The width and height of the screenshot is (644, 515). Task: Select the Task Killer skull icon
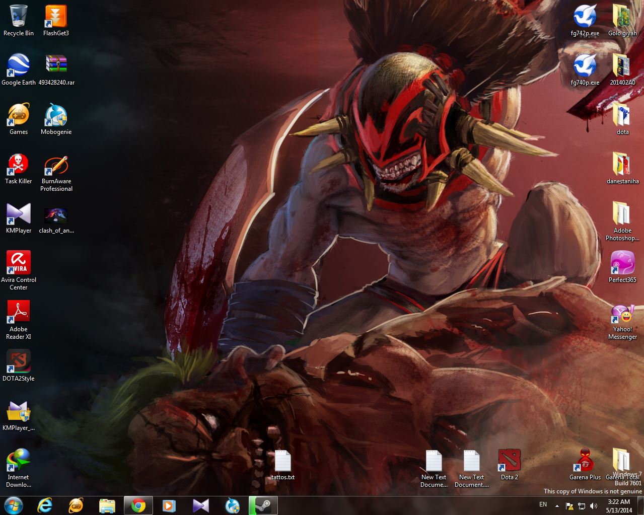coord(19,169)
